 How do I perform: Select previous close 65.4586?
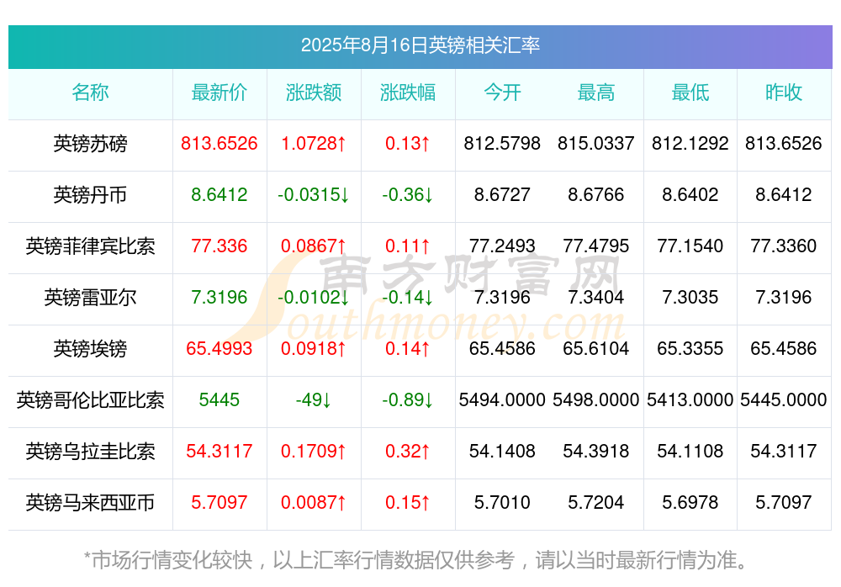[784, 349]
